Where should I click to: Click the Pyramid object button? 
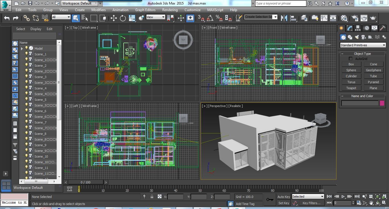pos(373,82)
